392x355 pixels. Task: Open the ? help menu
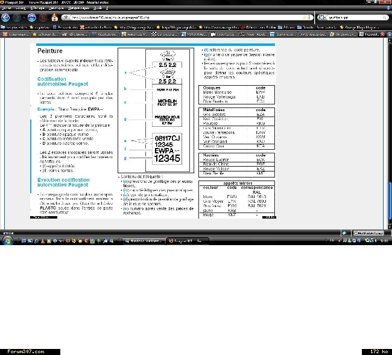point(107,8)
